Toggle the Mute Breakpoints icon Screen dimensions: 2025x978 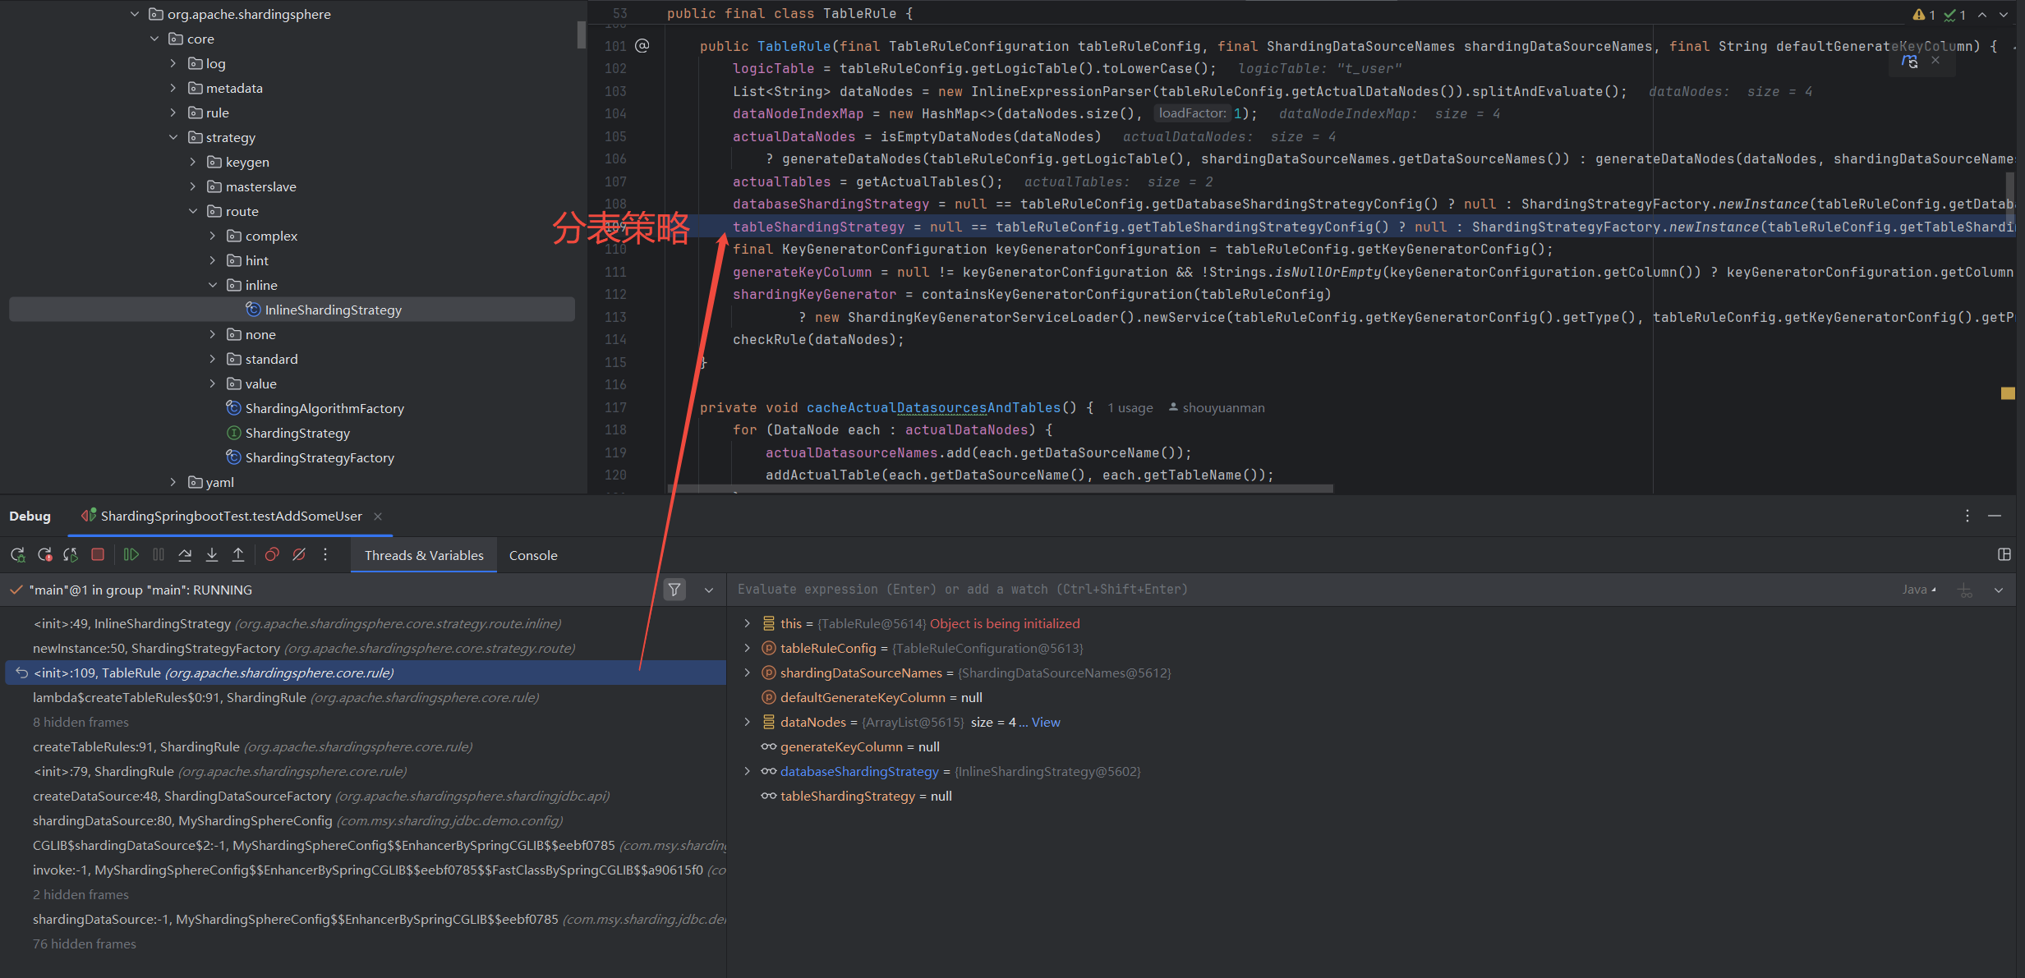click(x=299, y=555)
